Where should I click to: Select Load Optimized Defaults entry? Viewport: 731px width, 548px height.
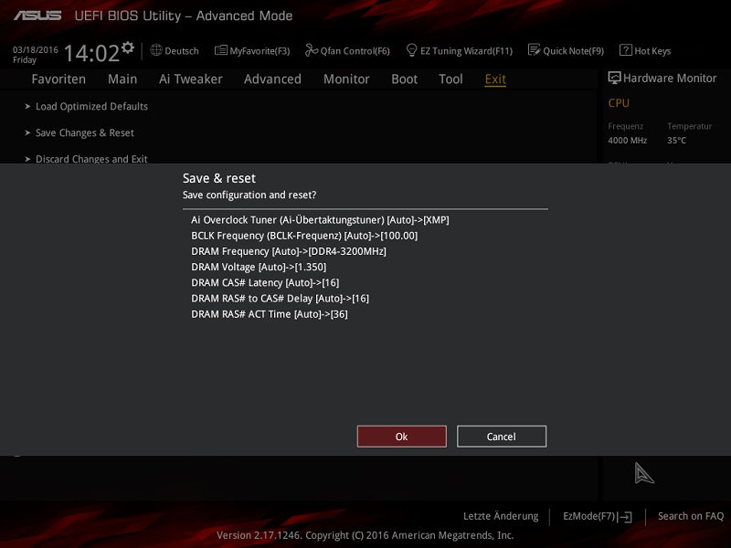click(92, 106)
